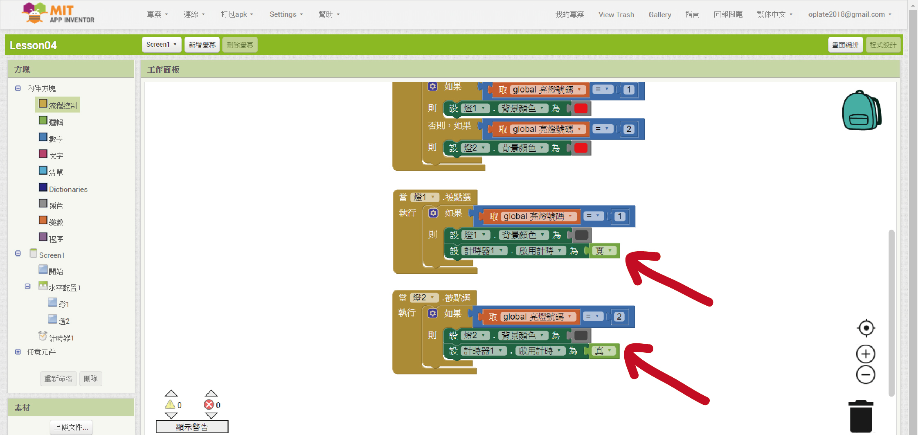This screenshot has height=435, width=918.
Task: Select the 變數 block category
Action: click(x=52, y=222)
